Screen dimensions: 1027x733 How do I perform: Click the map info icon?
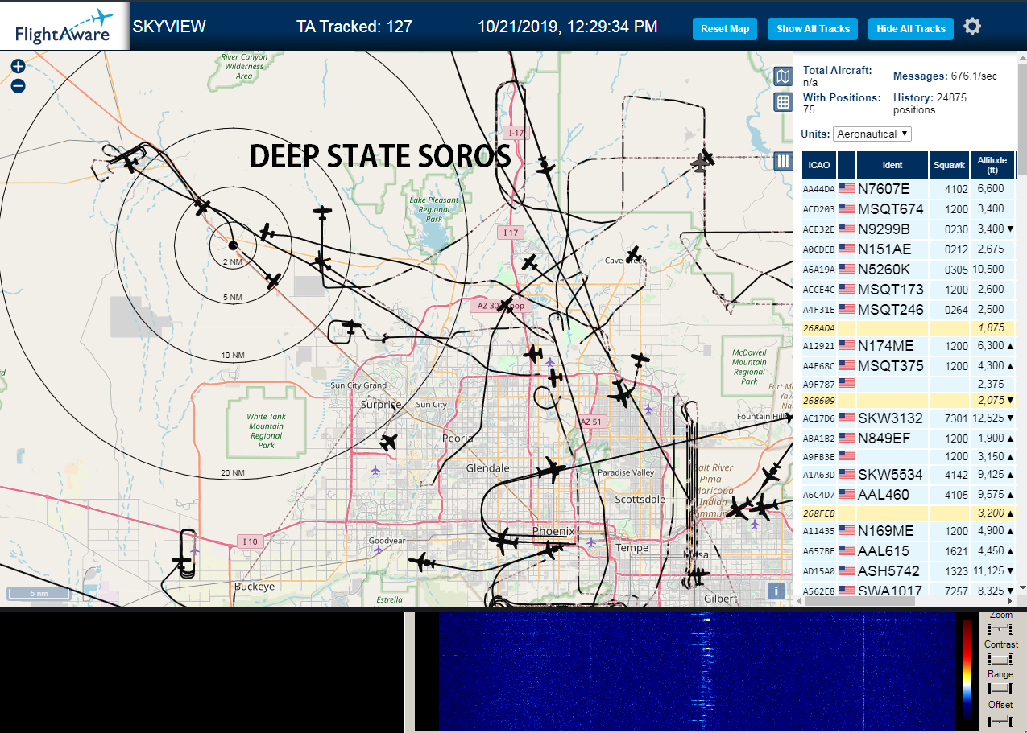(776, 591)
